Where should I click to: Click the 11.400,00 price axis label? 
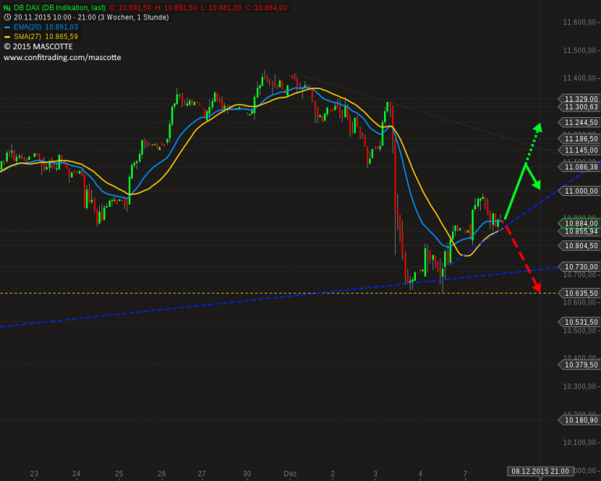click(579, 78)
